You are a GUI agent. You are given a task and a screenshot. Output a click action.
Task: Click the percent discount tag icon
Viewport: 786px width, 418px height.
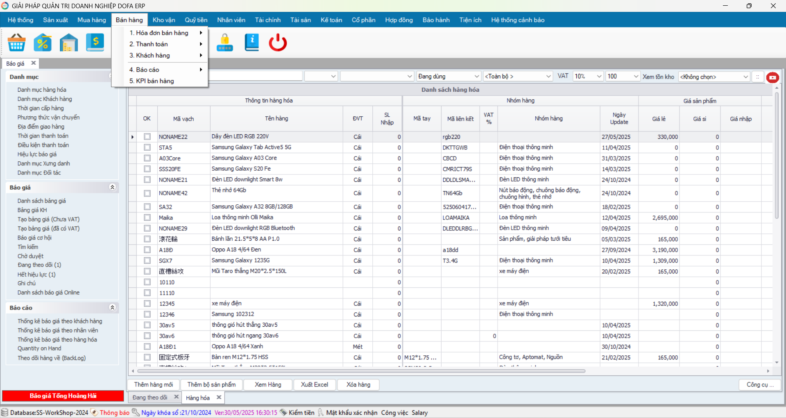(x=43, y=42)
